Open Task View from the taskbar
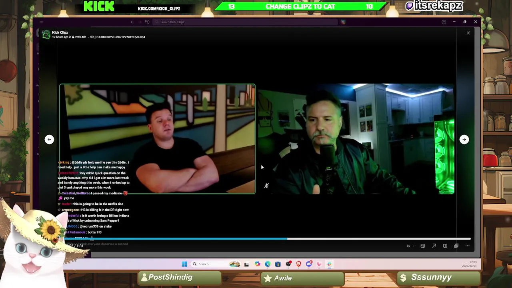Screen dimensions: 512x288 246,264
